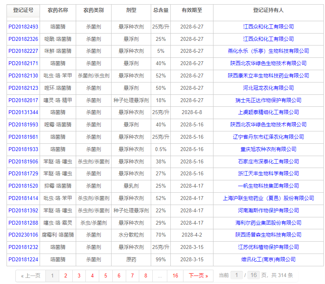Click holder 辽宁省丹东市红泽农化有限公司
The height and width of the screenshot is (284, 325).
click(x=268, y=137)
